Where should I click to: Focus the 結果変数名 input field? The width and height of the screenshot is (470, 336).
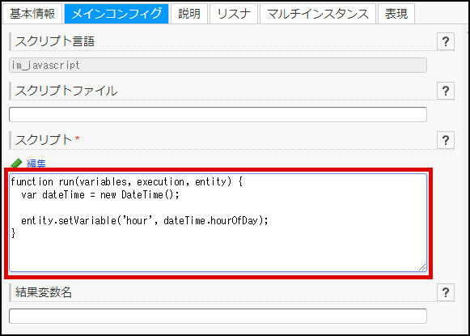point(218,317)
